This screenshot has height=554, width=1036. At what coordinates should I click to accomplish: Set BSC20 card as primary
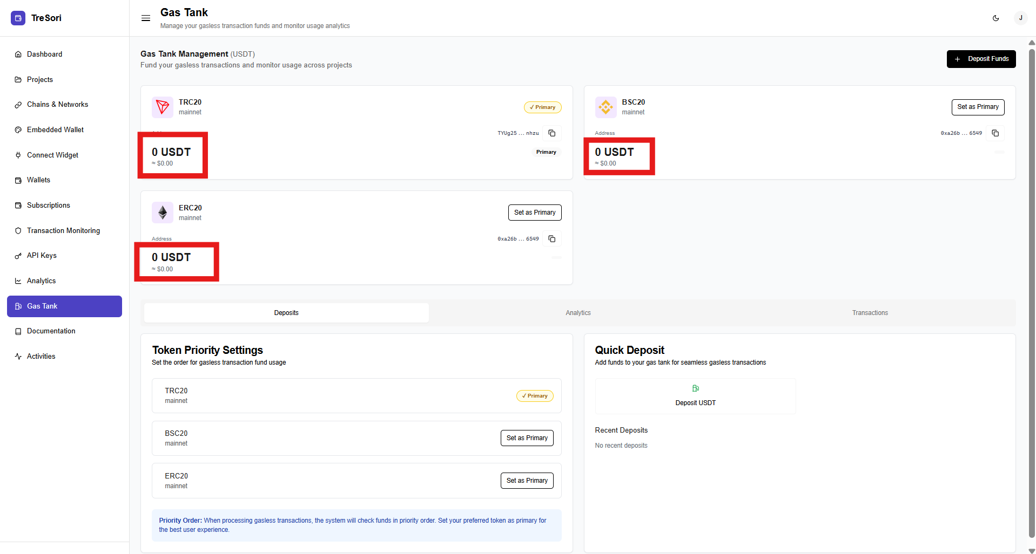(978, 107)
